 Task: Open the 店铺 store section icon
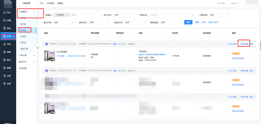[4, 20]
